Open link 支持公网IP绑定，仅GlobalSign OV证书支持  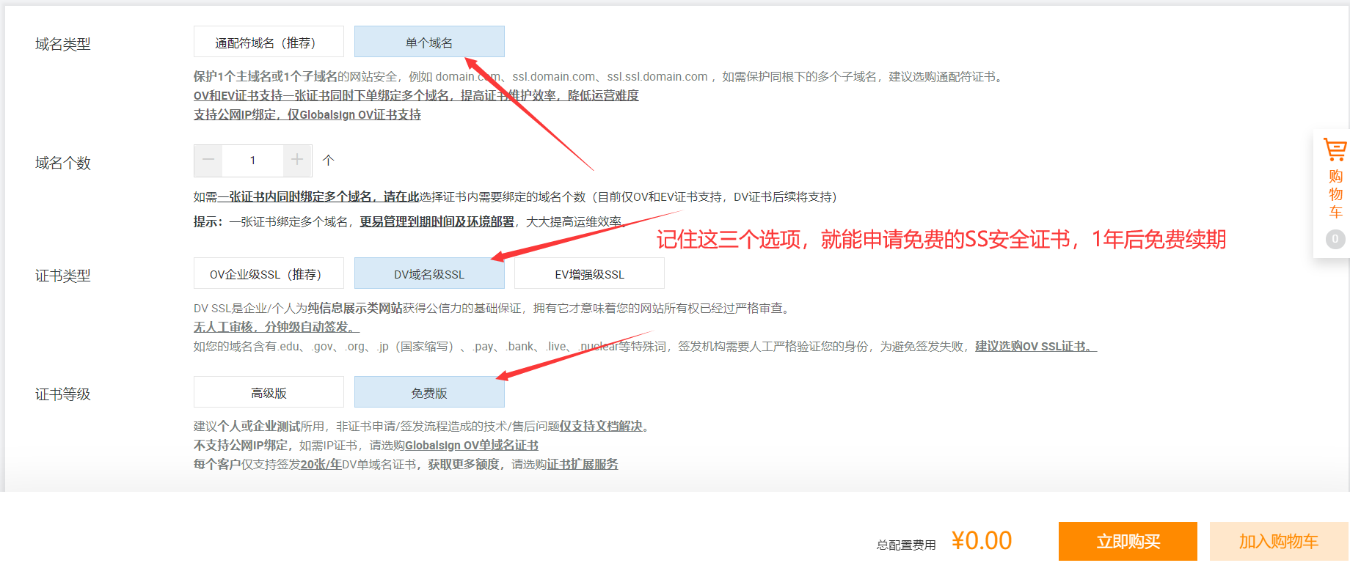pos(307,114)
